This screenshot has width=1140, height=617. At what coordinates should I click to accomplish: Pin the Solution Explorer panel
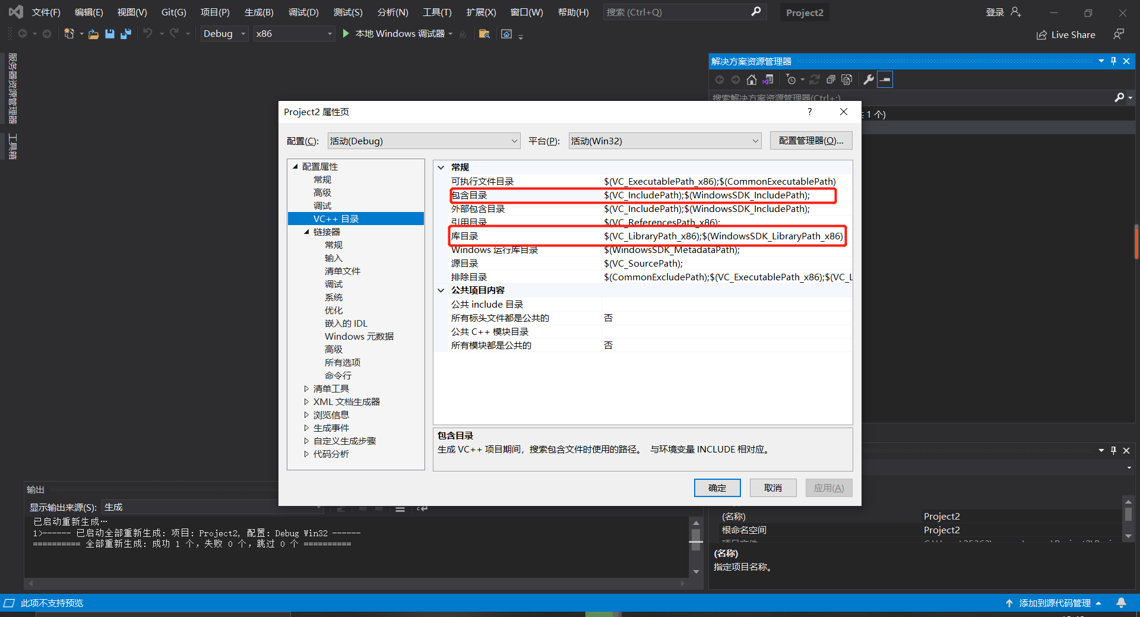point(1113,61)
